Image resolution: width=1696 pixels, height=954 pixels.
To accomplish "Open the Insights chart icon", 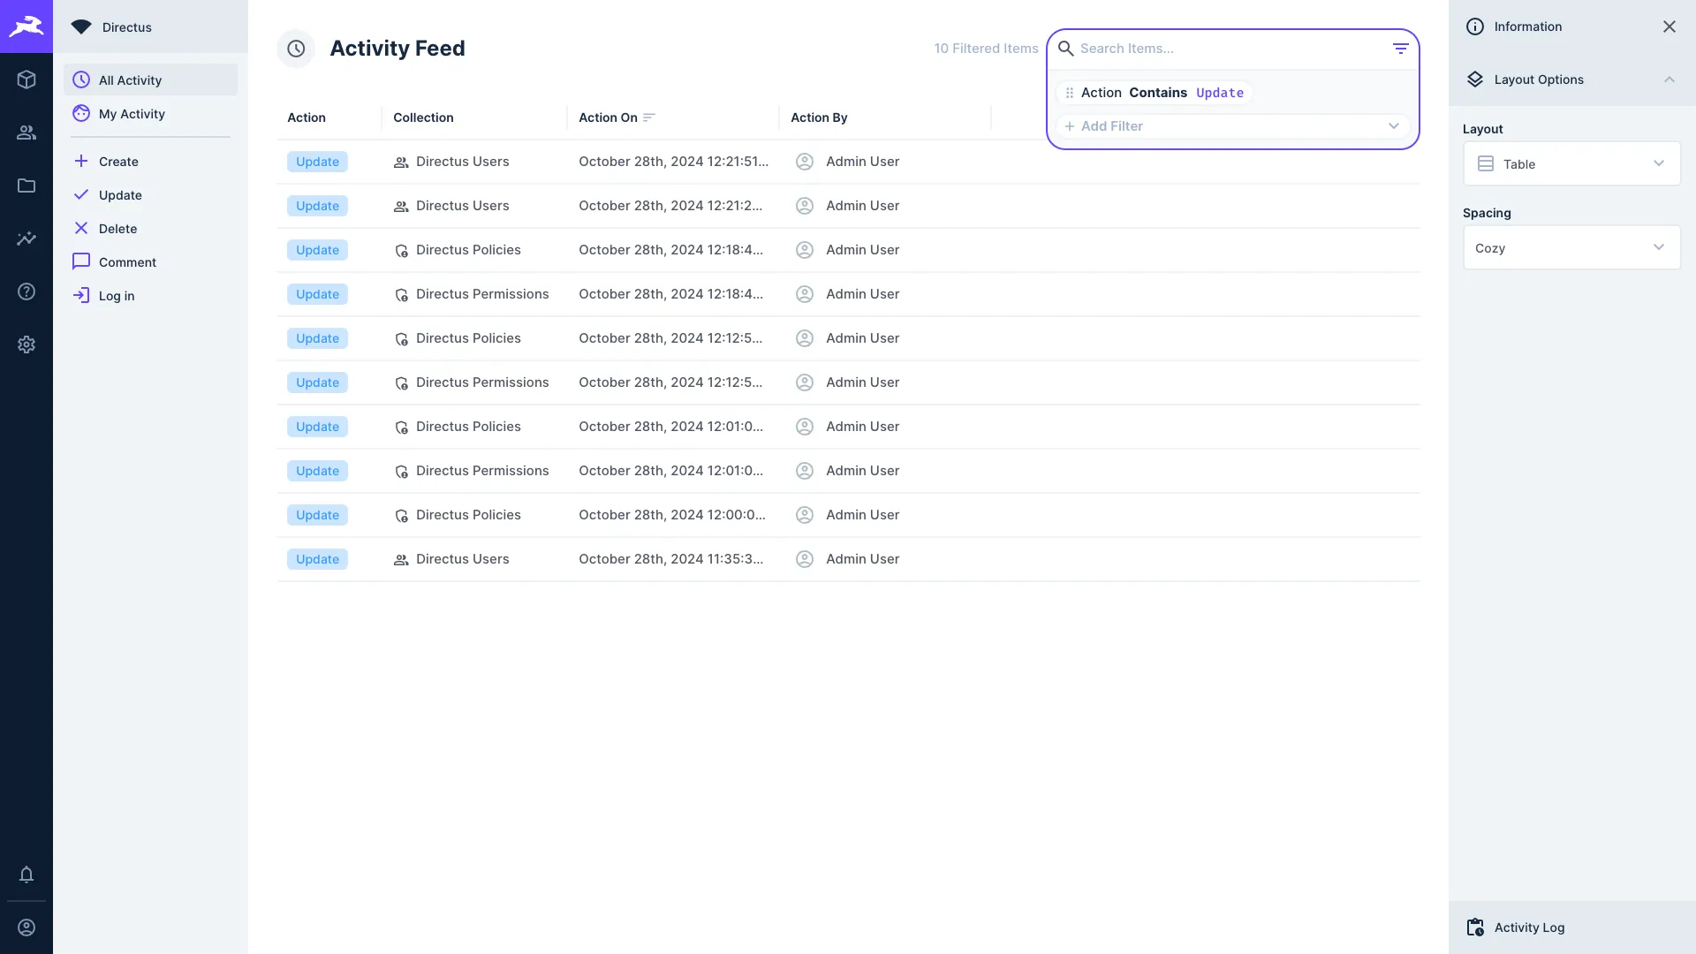I will click(26, 238).
